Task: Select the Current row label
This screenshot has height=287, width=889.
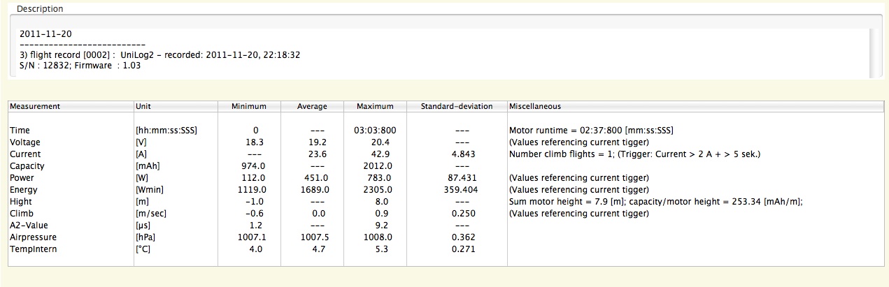Action: pos(25,154)
